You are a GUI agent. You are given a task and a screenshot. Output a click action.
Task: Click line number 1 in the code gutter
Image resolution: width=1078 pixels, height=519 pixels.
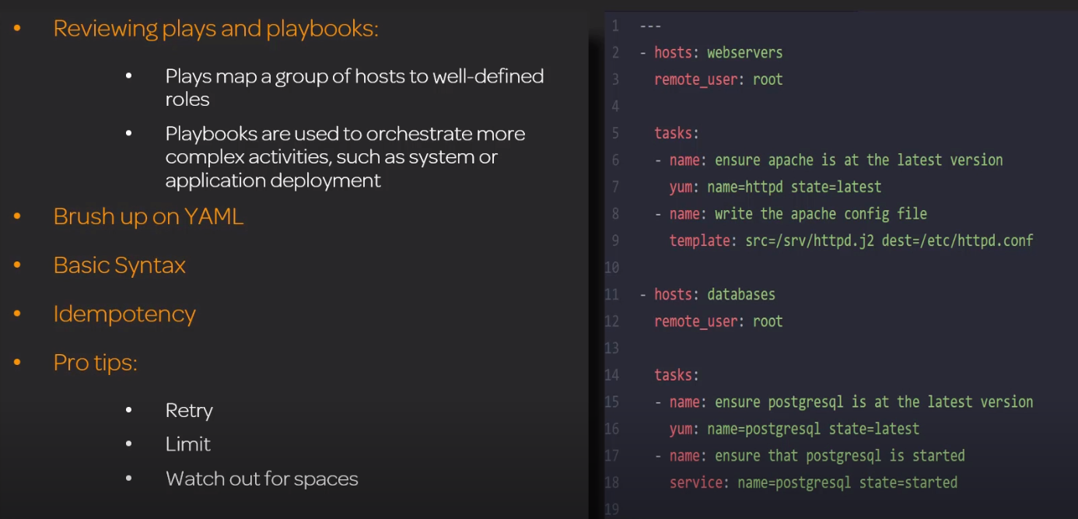coord(615,26)
